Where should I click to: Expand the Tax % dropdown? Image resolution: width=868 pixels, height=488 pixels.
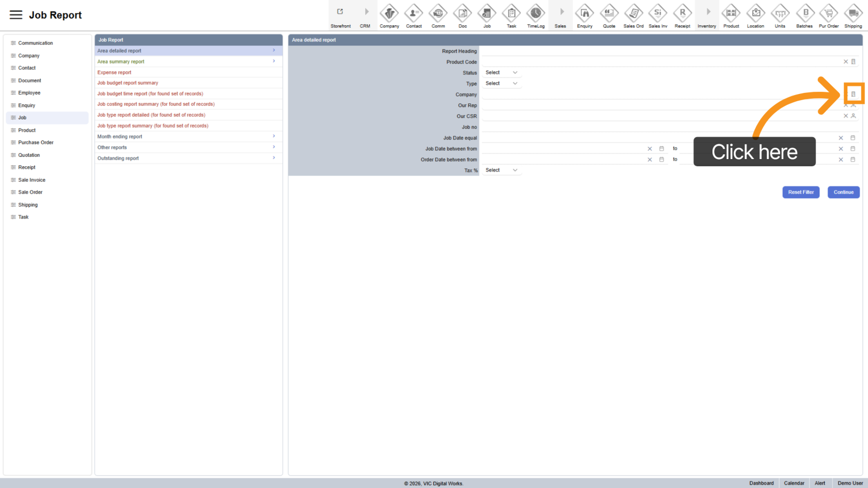click(501, 170)
